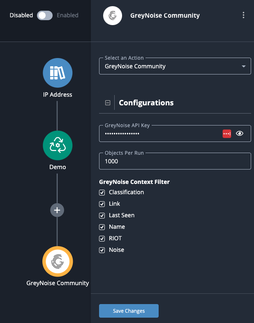Click the GreyNoise Community header title
Image resolution: width=254 pixels, height=323 pixels.
tap(165, 16)
